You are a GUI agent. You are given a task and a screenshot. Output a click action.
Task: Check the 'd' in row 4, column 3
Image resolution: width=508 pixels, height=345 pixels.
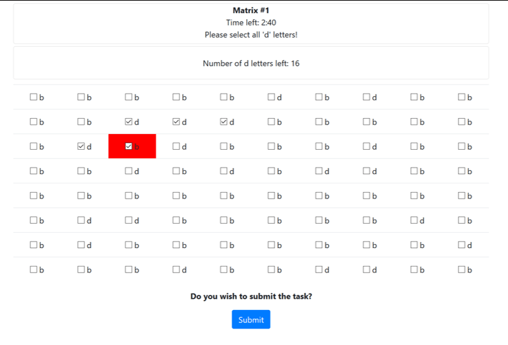click(x=129, y=172)
